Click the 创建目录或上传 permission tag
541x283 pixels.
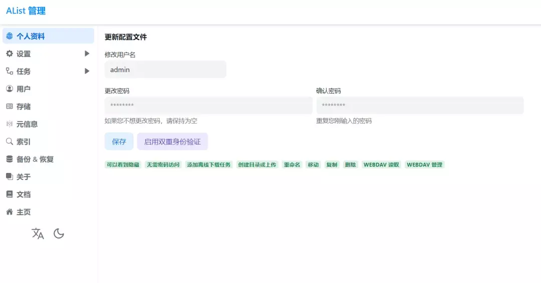click(x=257, y=164)
